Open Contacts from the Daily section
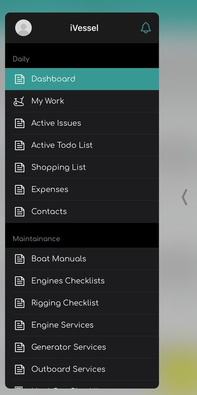Image resolution: width=197 pixels, height=395 pixels. (82, 212)
